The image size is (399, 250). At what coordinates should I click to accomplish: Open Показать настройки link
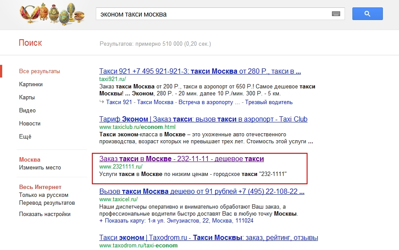[x=45, y=214]
